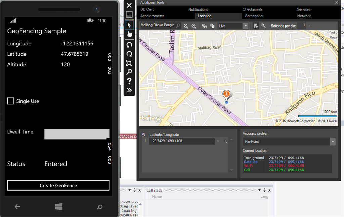
Task: Click points list scroll up arrow
Action: (232, 140)
